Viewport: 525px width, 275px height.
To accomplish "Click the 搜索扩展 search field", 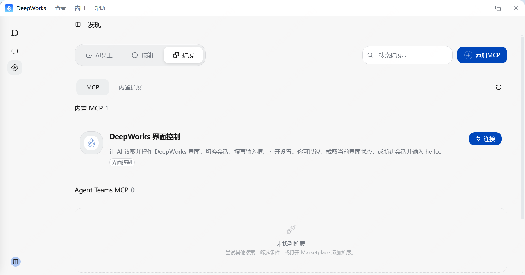I will coord(407,55).
